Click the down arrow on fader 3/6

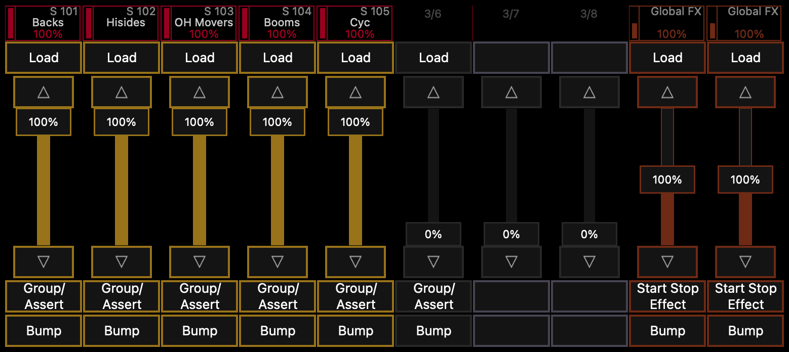[433, 262]
